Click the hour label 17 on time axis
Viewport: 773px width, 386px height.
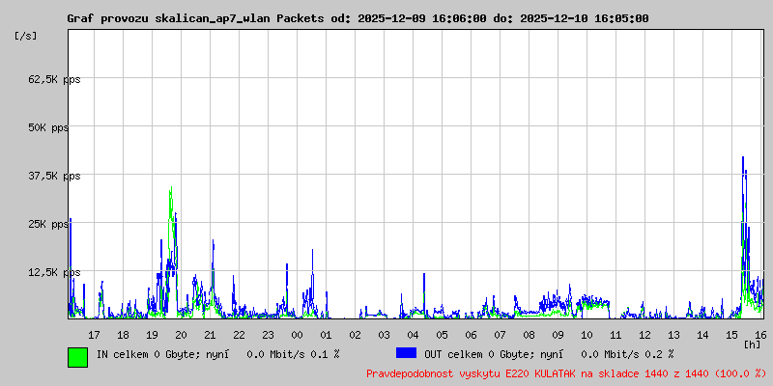[x=94, y=335]
